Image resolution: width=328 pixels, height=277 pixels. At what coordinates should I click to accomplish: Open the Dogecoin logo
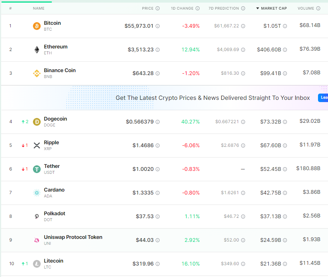click(x=37, y=122)
